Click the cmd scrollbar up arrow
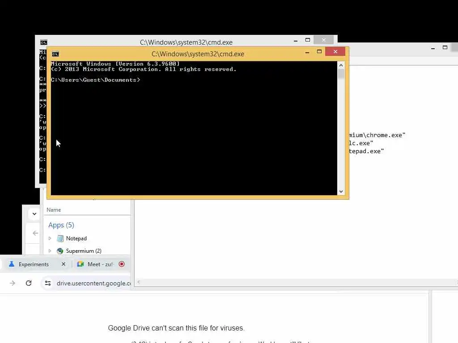 click(x=341, y=65)
